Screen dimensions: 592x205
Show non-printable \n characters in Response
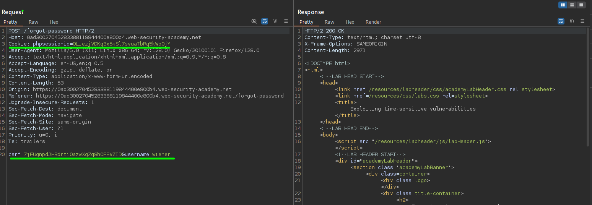coord(572,21)
